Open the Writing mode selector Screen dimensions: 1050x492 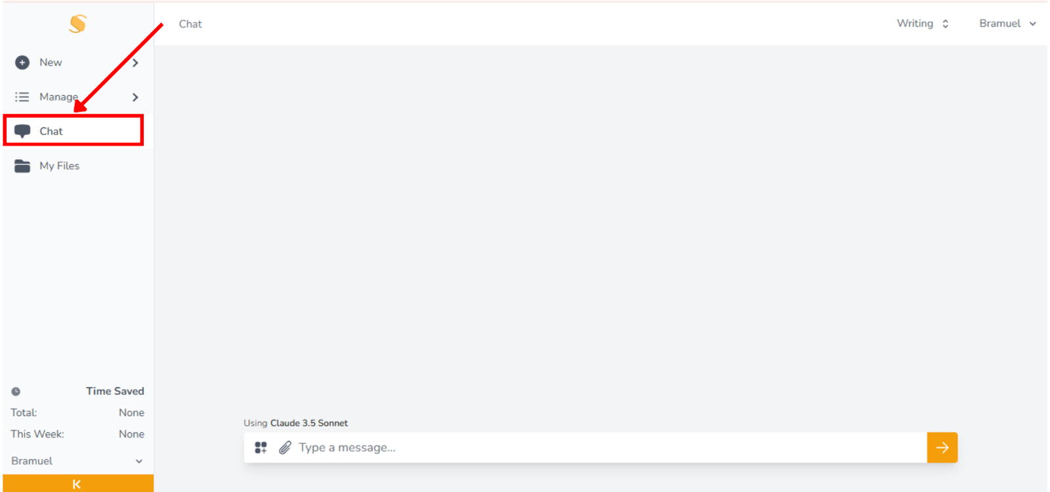tap(923, 24)
